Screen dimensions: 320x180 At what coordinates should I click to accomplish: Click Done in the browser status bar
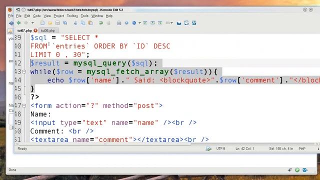(x=12, y=170)
